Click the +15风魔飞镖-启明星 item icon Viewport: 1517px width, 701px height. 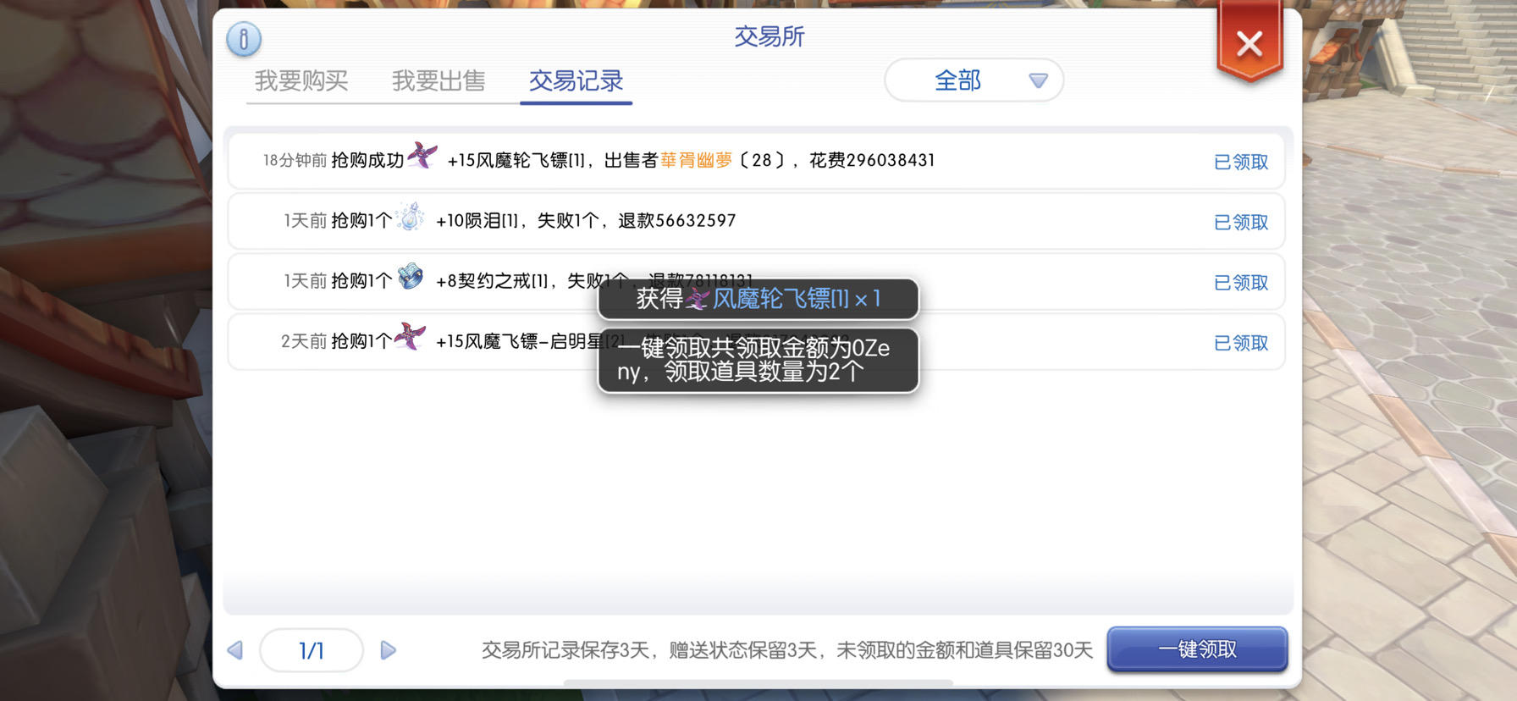tap(411, 337)
